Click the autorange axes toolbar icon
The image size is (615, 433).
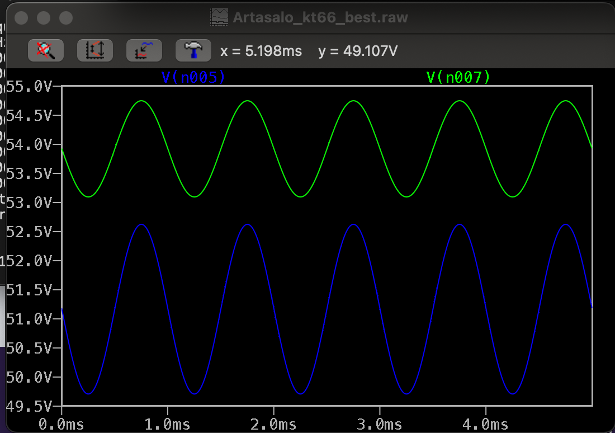pos(95,51)
